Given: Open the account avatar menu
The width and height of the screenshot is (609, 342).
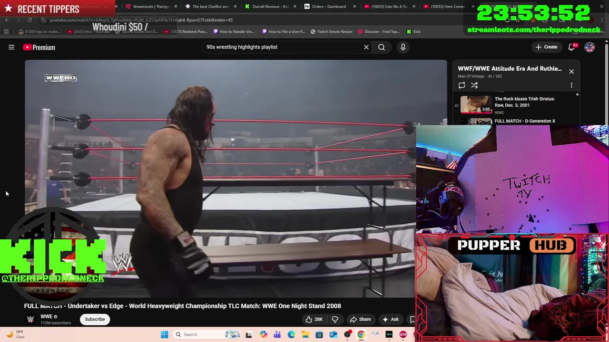Looking at the screenshot, I should (589, 47).
